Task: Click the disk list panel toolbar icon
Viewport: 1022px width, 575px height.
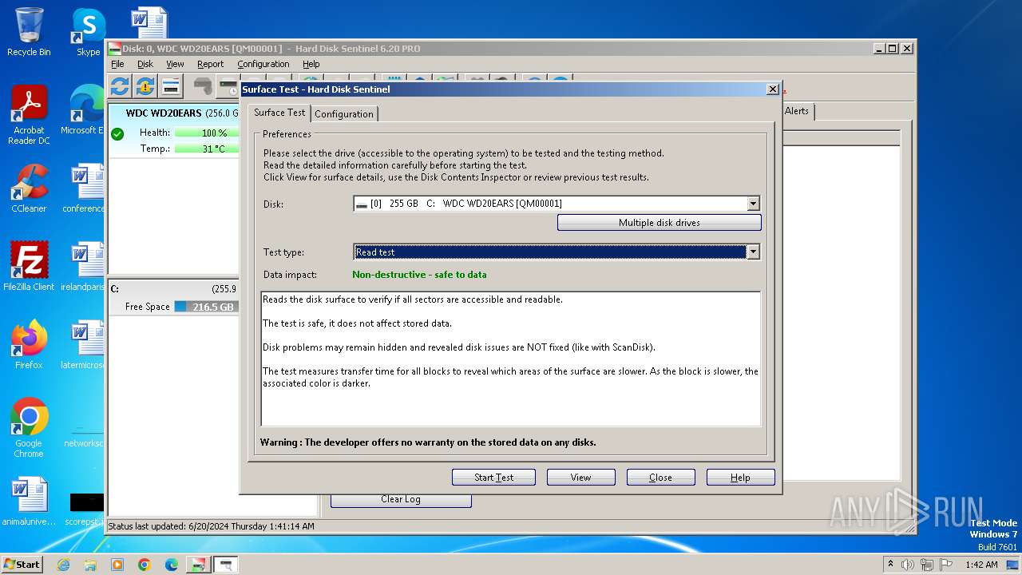Action: click(171, 86)
